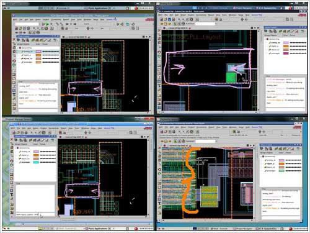The width and height of the screenshot is (310, 233).
Task: Click the red X tool in top-left window's side toolbar
Action: (14, 39)
